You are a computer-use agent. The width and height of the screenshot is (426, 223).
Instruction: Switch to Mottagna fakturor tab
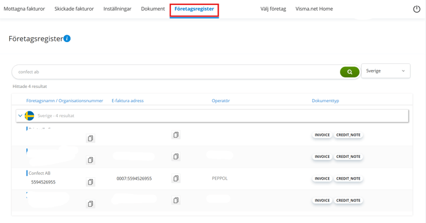coord(24,9)
